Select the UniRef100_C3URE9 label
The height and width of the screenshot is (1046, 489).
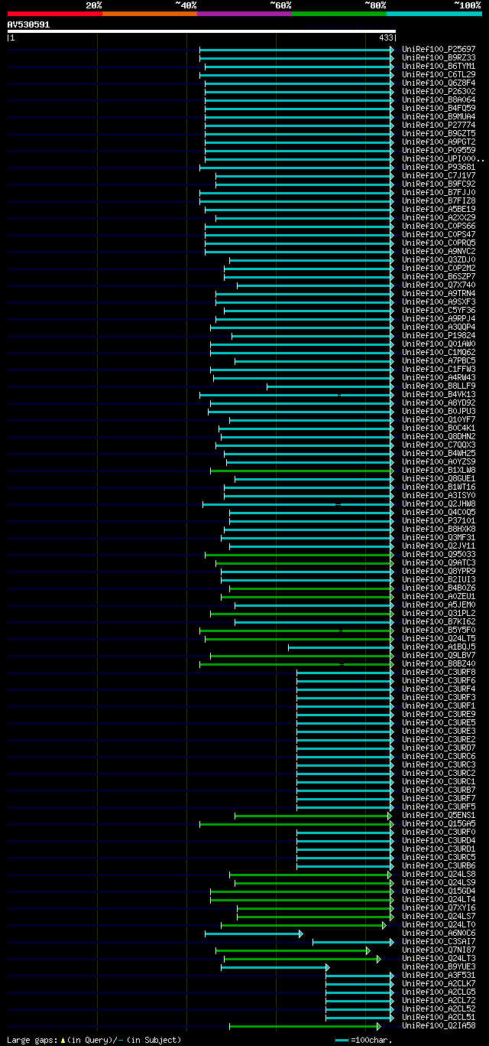[x=439, y=714]
